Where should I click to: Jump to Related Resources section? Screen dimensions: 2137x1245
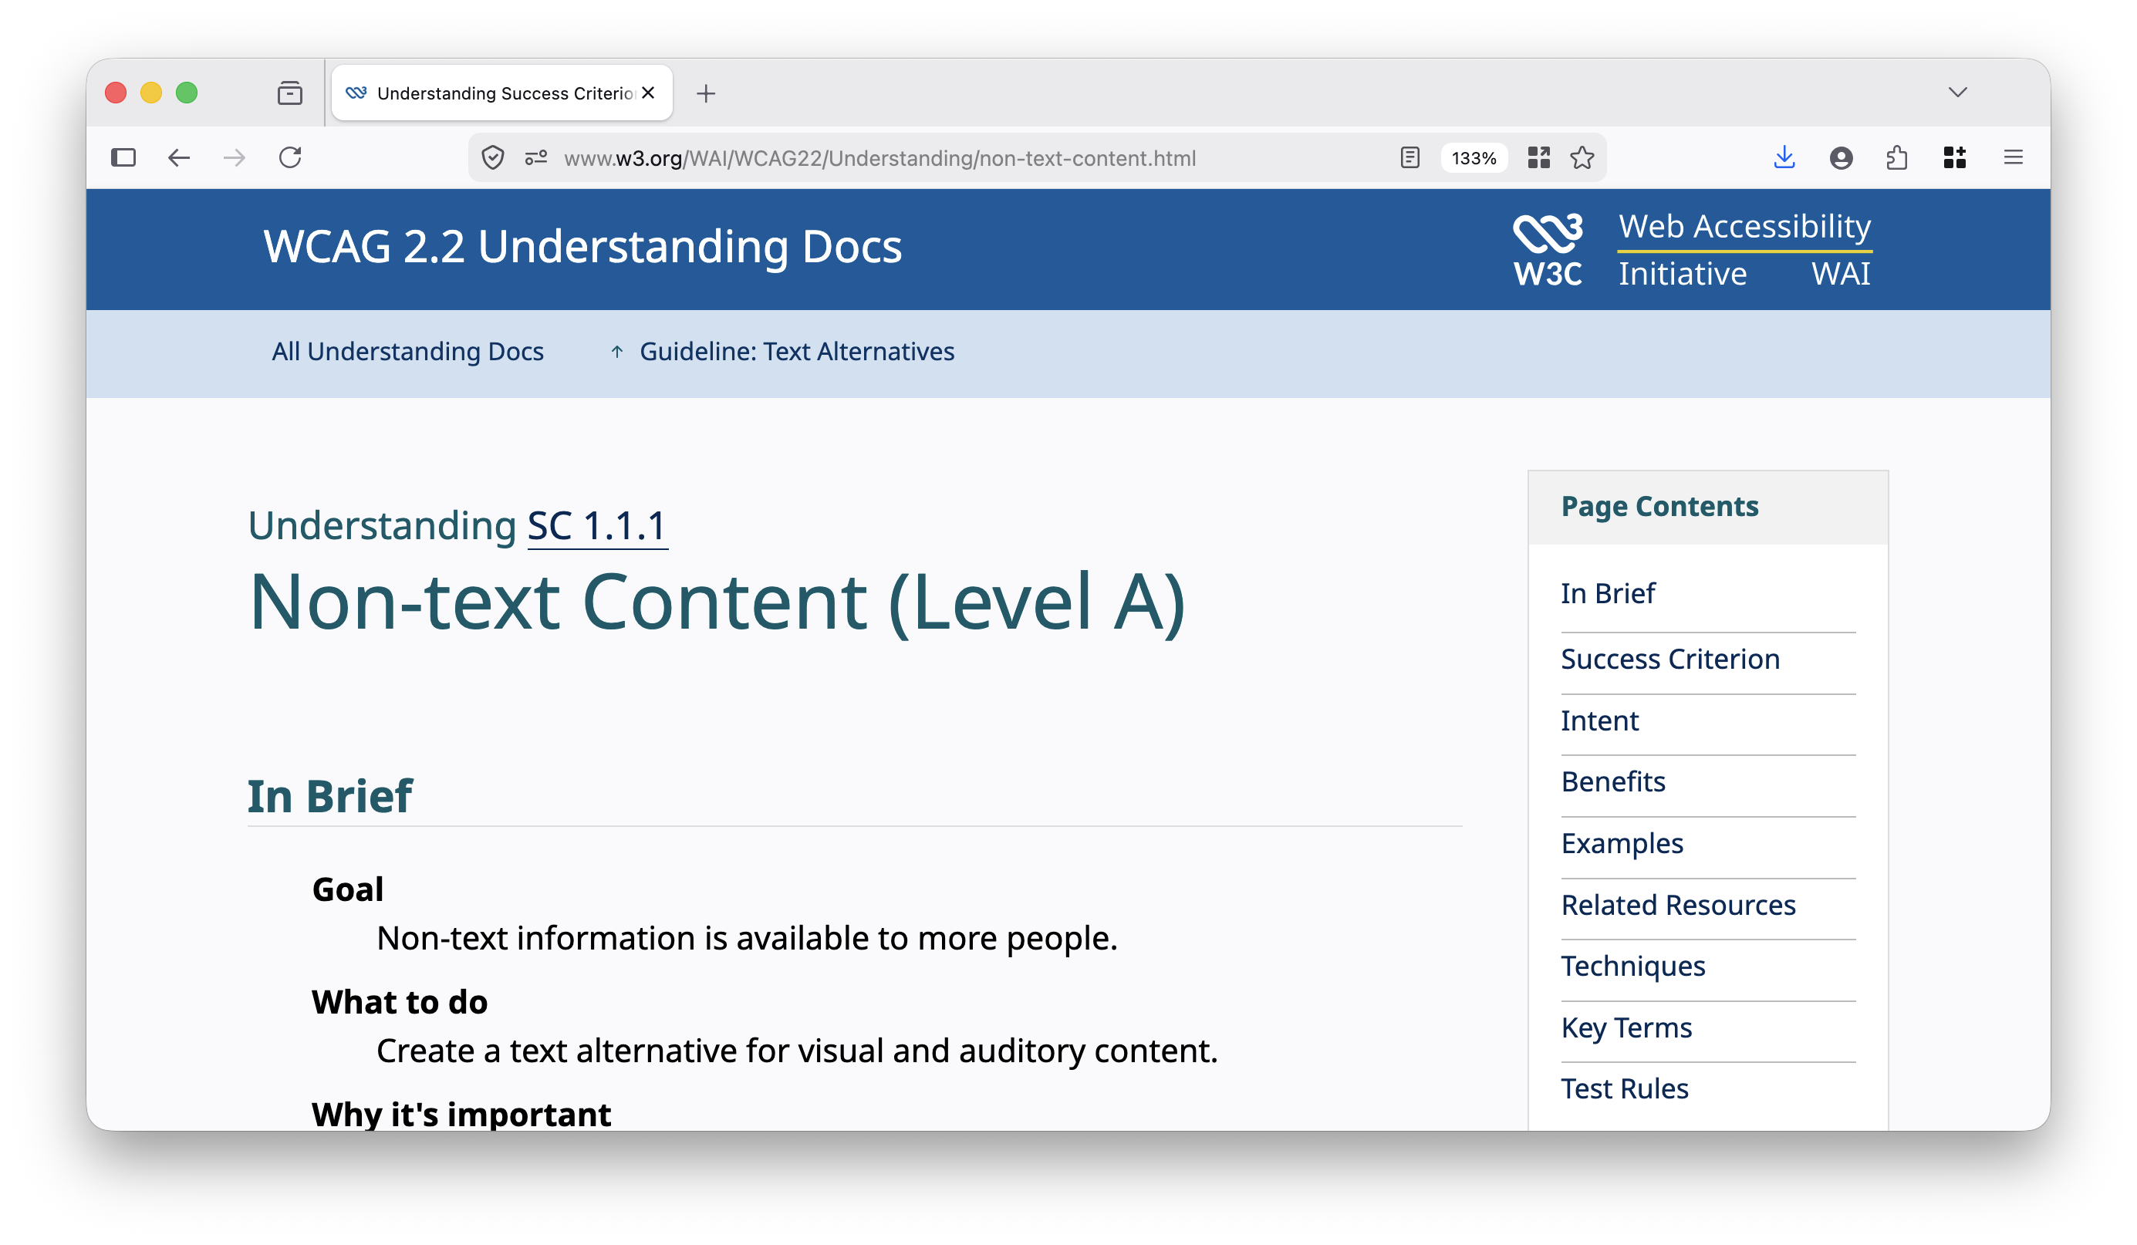[1678, 905]
